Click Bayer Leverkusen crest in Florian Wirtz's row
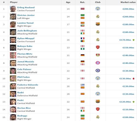 click(98, 55)
